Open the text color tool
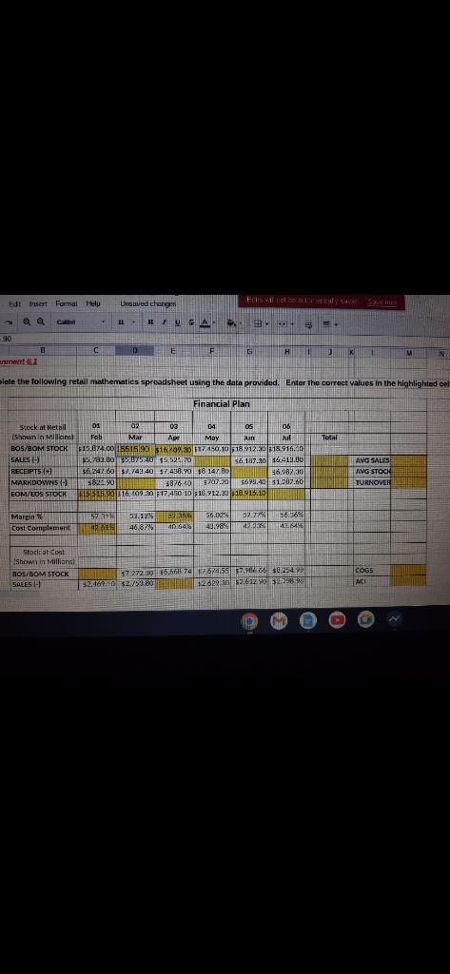The height and width of the screenshot is (974, 450). coord(204,323)
